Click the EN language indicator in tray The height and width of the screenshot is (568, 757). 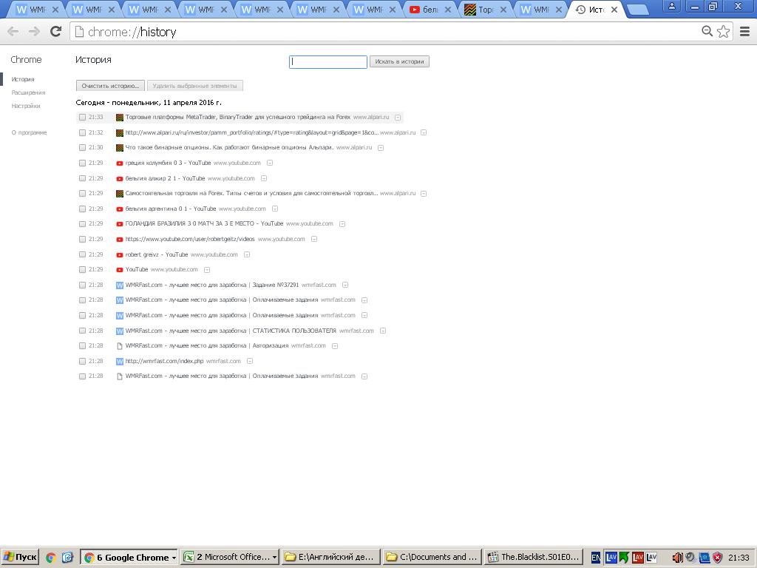596,558
